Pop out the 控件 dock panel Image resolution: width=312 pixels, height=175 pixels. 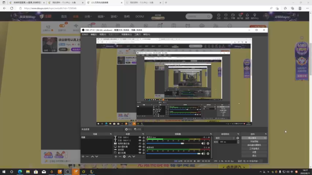(266, 134)
